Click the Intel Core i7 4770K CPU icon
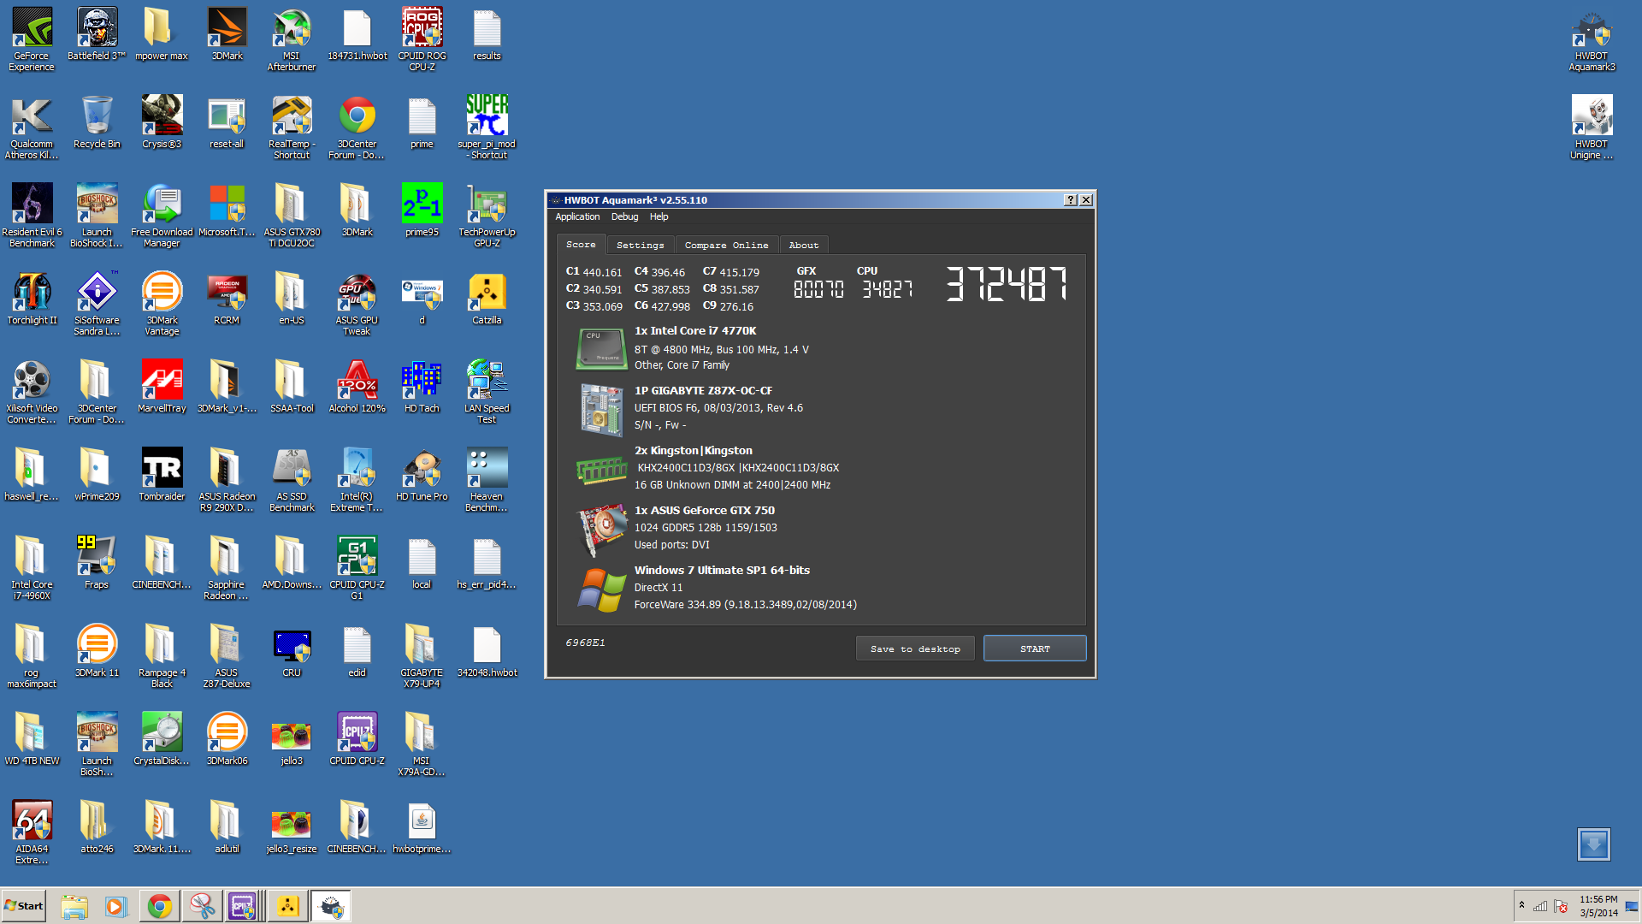Image resolution: width=1642 pixels, height=924 pixels. tap(601, 348)
